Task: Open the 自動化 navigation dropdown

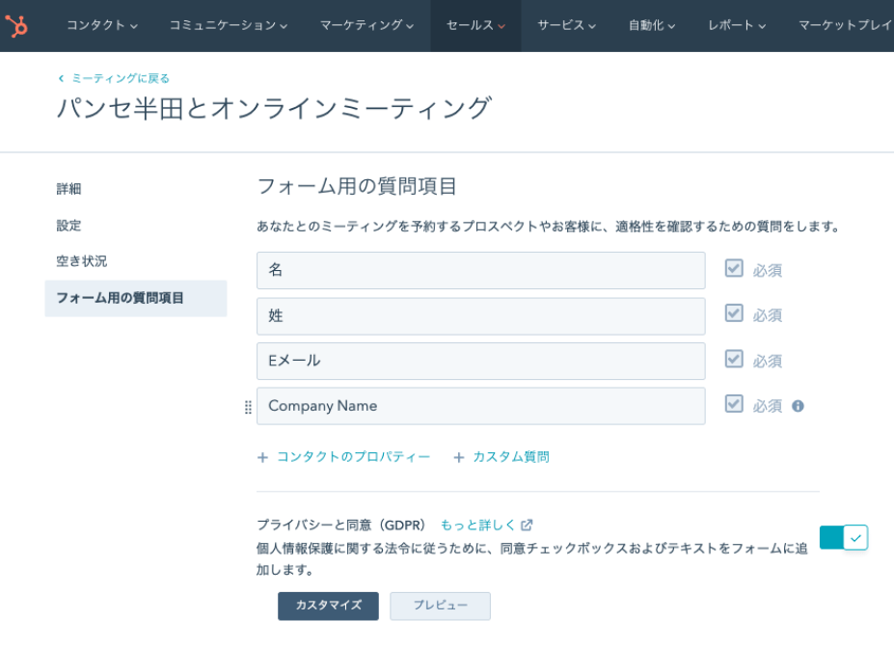Action: tap(651, 26)
